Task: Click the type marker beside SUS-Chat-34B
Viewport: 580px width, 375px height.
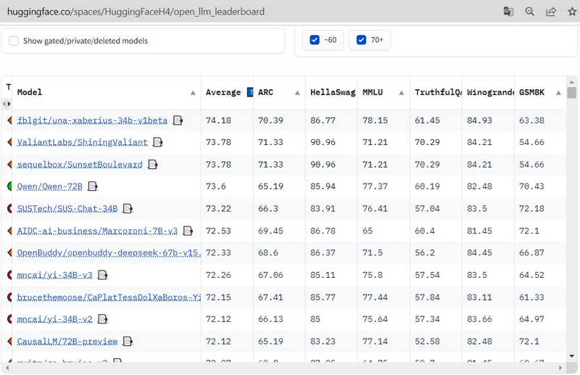Action: tap(9, 208)
